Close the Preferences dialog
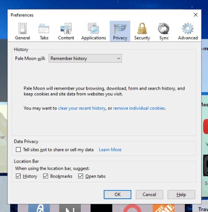 (x=196, y=15)
